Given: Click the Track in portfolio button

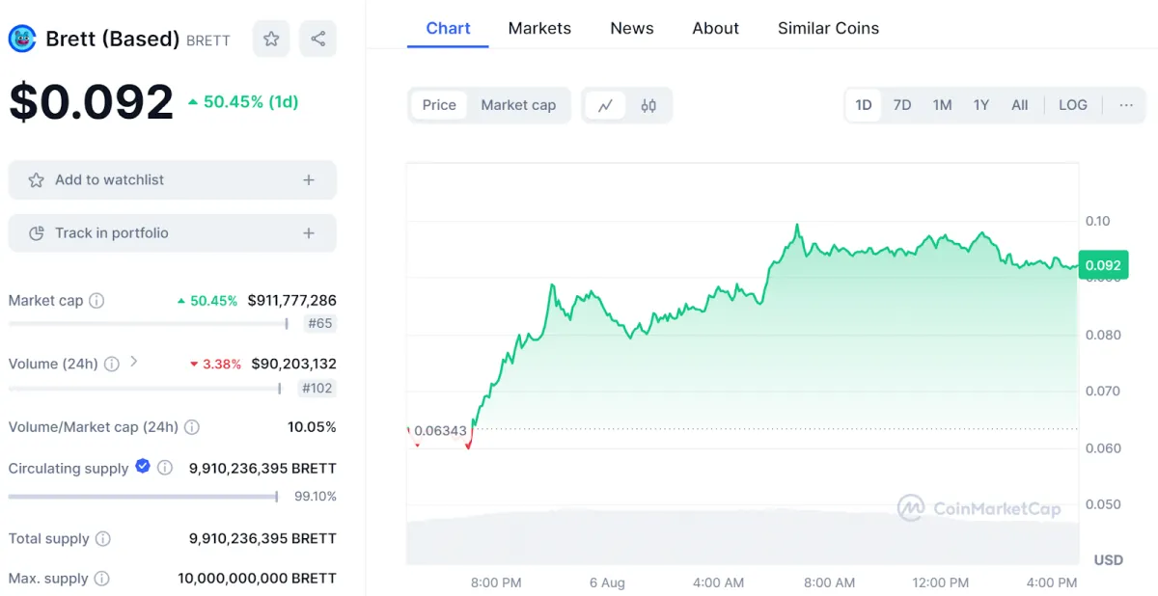Looking at the screenshot, I should tap(172, 232).
